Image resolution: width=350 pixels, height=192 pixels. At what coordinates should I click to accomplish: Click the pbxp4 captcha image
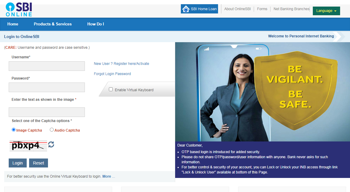[28, 146]
